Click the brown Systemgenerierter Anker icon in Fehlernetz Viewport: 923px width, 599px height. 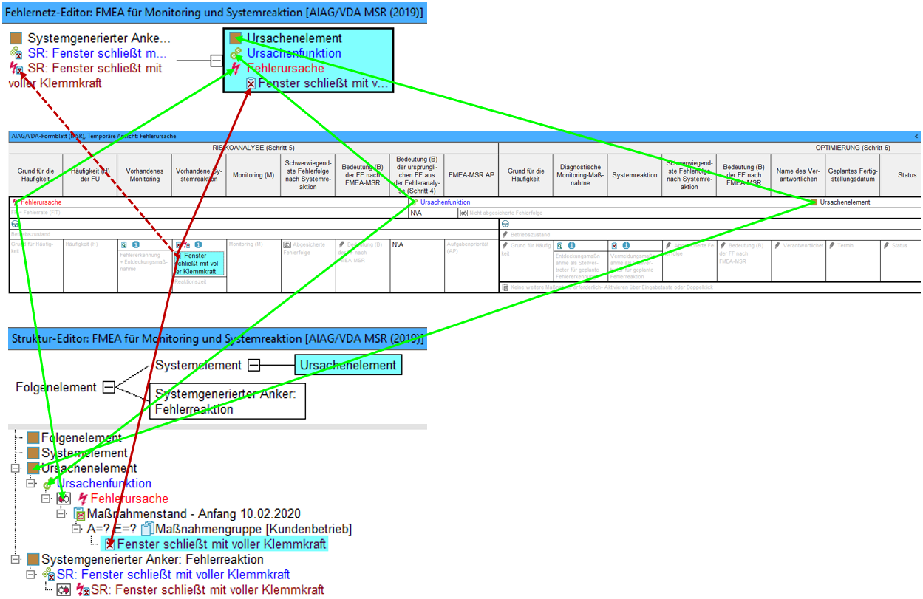coord(16,38)
